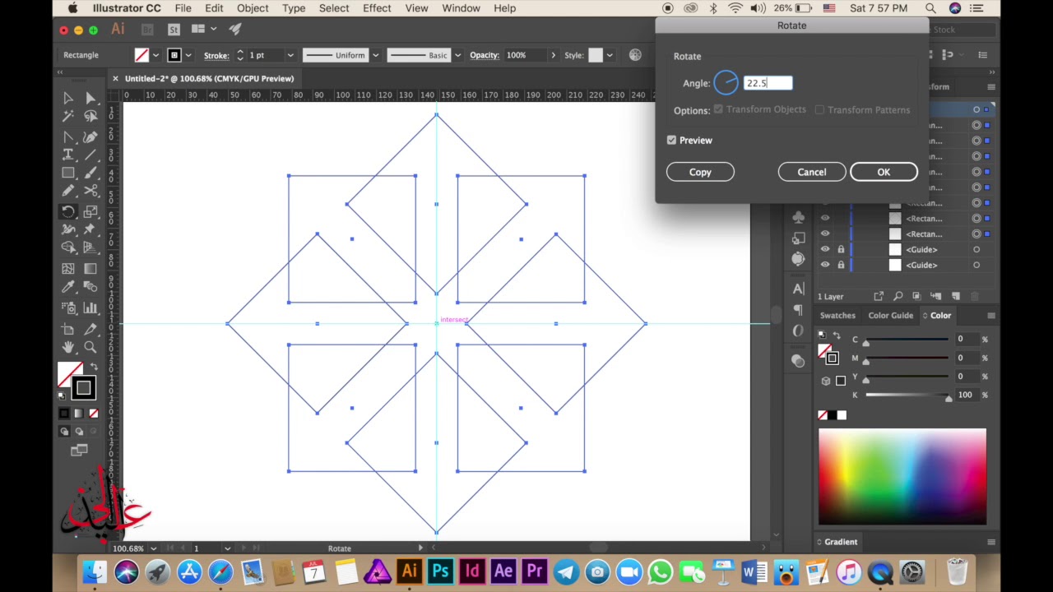1053x592 pixels.
Task: Unlock the bottom <Guide> layer
Action: point(841,265)
